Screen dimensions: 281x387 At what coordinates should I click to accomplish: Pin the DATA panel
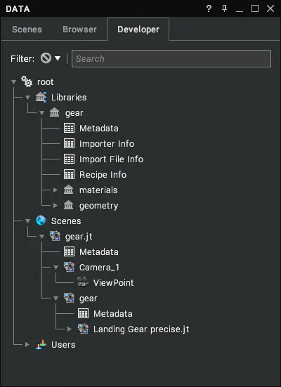pos(224,8)
